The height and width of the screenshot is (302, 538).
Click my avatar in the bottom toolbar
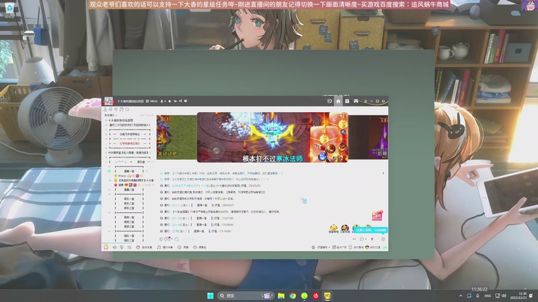[x=106, y=247]
